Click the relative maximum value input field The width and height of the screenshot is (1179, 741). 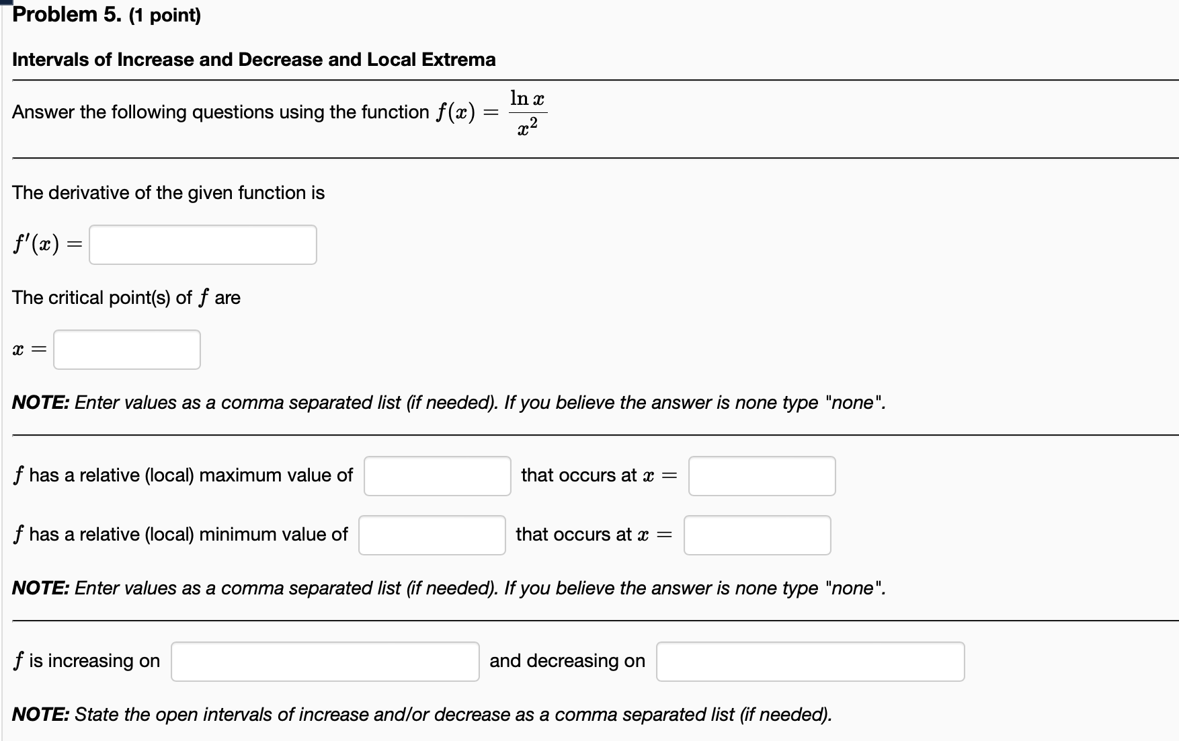click(x=437, y=475)
